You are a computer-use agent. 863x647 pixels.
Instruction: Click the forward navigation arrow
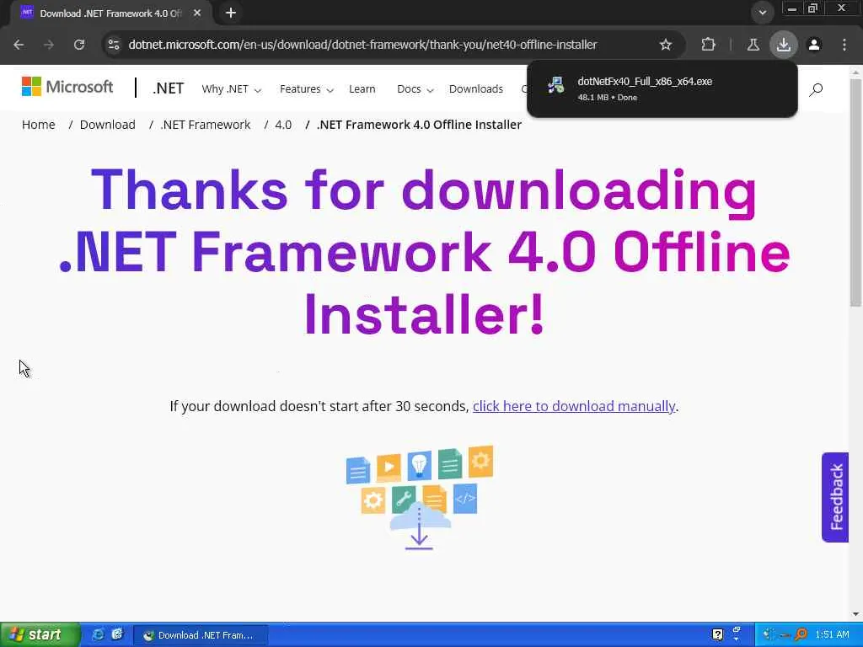[49, 45]
